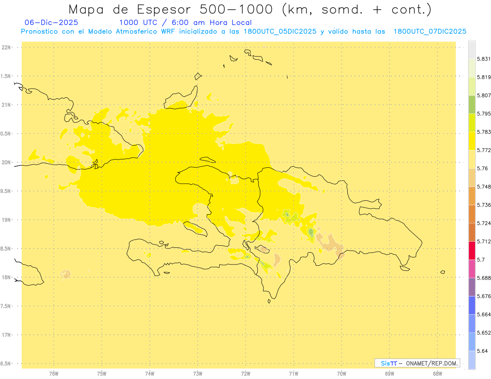Viewport: 491px width, 379px height.
Task: Click the 73W longitude label
Action: tap(198, 373)
